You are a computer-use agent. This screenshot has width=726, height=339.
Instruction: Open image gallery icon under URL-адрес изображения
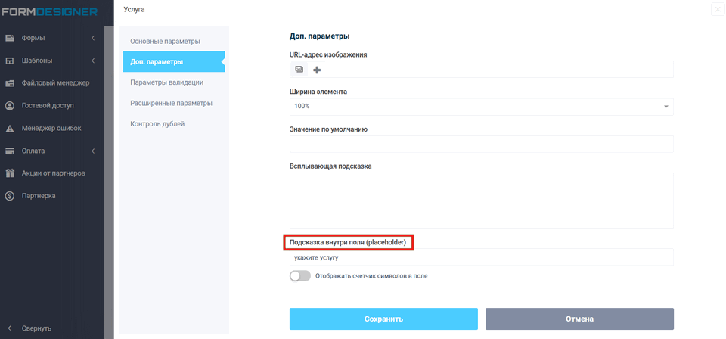299,70
